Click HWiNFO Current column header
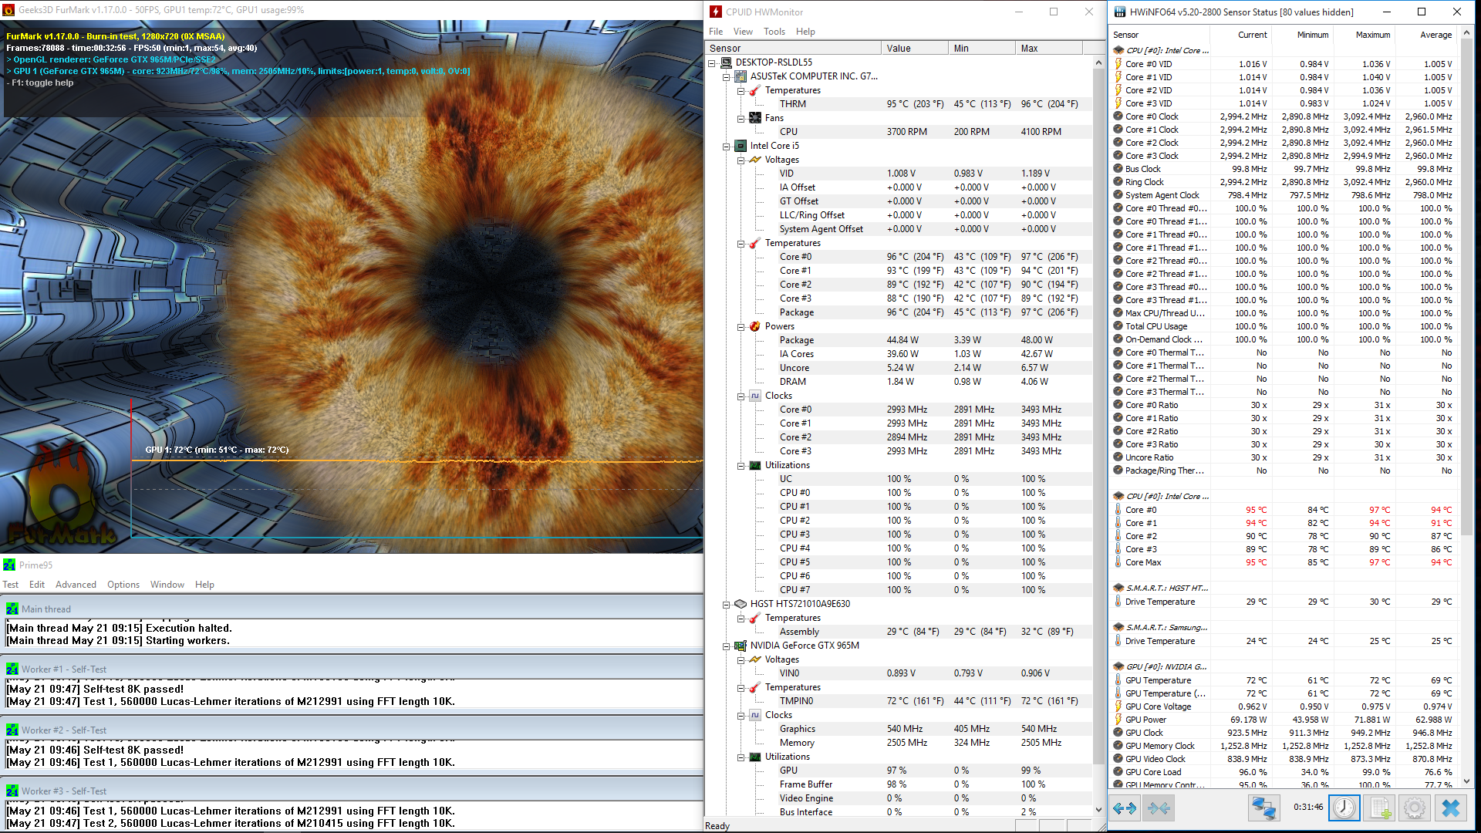Image resolution: width=1481 pixels, height=833 pixels. [1240, 35]
